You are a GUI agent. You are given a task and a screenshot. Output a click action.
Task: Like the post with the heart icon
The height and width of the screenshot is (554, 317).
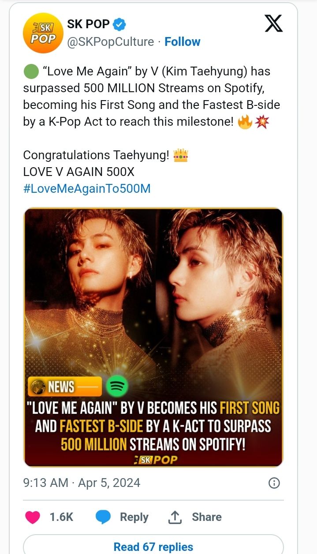(33, 517)
